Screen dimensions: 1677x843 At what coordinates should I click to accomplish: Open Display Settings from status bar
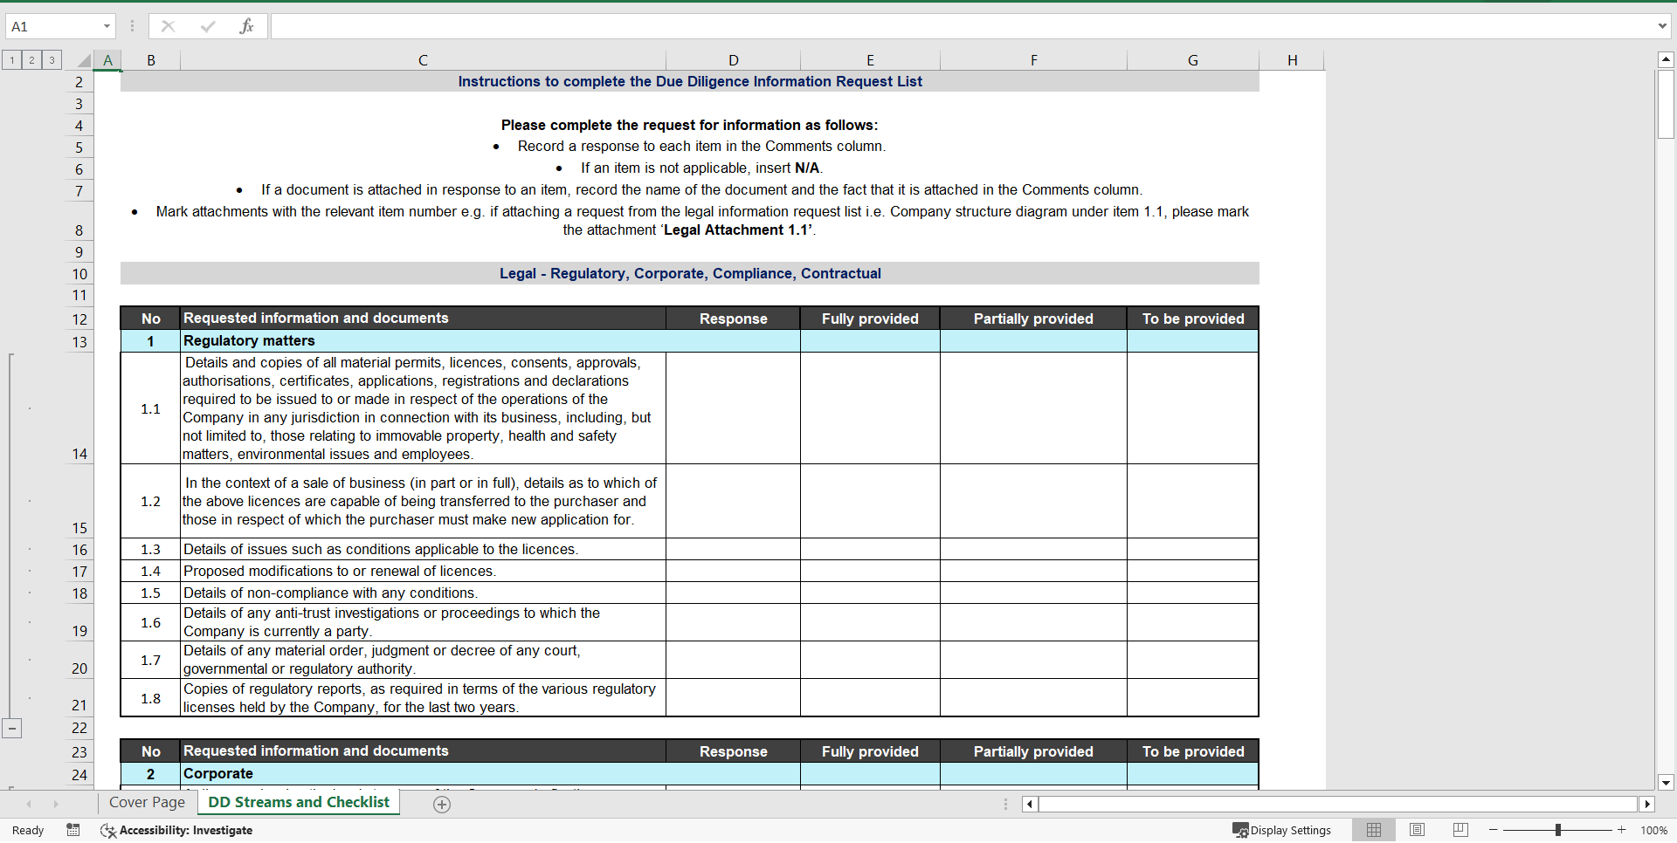point(1280,830)
